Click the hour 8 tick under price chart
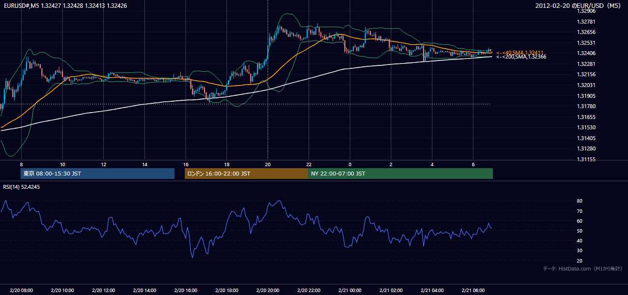The height and width of the screenshot is (295, 628). coord(21,164)
